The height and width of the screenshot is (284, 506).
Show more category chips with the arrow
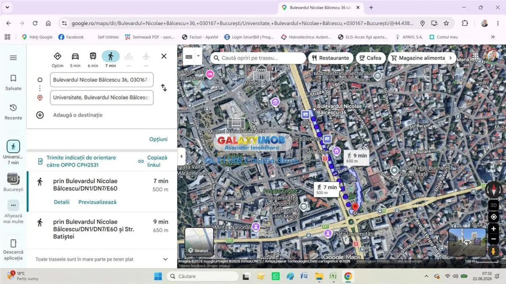(450, 58)
